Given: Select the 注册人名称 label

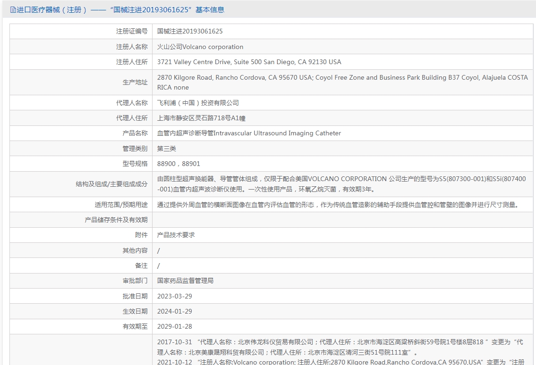Looking at the screenshot, I should pyautogui.click(x=132, y=47).
